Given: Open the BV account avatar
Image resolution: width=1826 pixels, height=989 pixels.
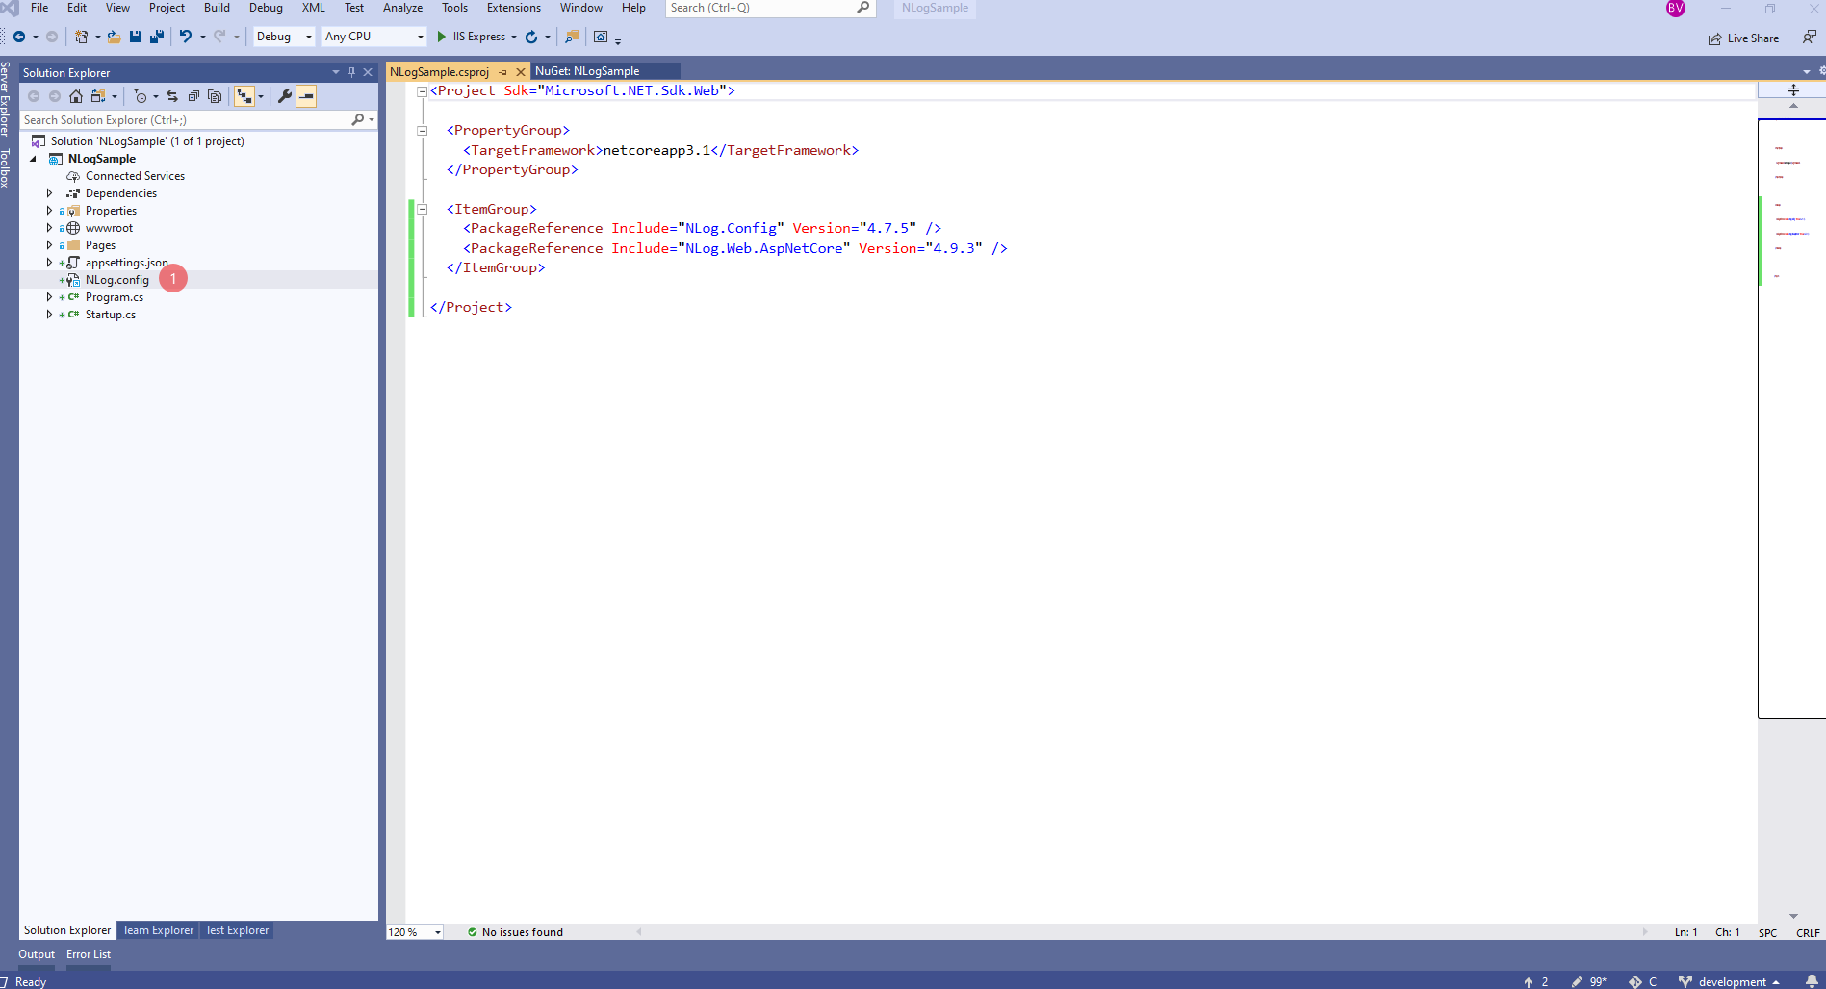Looking at the screenshot, I should pyautogui.click(x=1676, y=8).
